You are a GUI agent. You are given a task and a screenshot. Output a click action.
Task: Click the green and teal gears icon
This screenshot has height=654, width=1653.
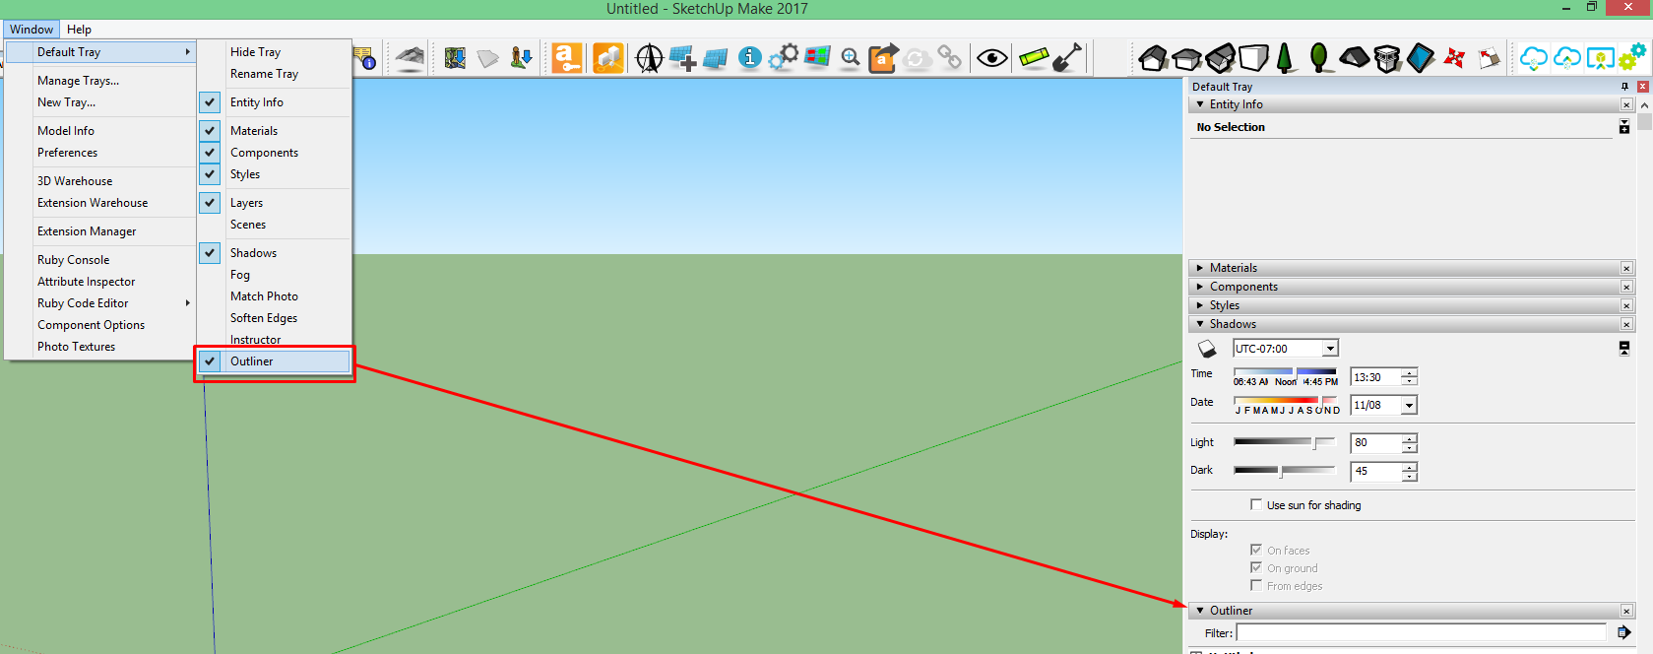coord(1633,56)
